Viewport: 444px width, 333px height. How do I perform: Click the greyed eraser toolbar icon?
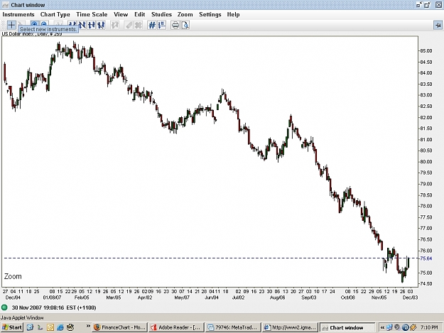coord(129,25)
